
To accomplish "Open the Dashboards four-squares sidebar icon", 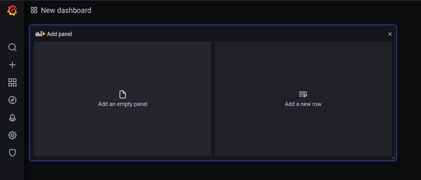I will (12, 82).
